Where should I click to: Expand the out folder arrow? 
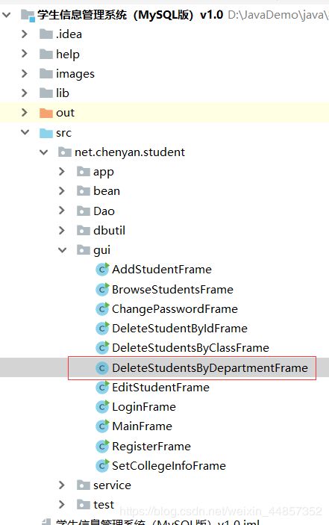(x=25, y=113)
